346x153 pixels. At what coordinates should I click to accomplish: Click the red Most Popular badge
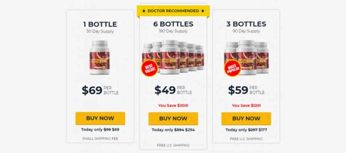click(x=232, y=68)
